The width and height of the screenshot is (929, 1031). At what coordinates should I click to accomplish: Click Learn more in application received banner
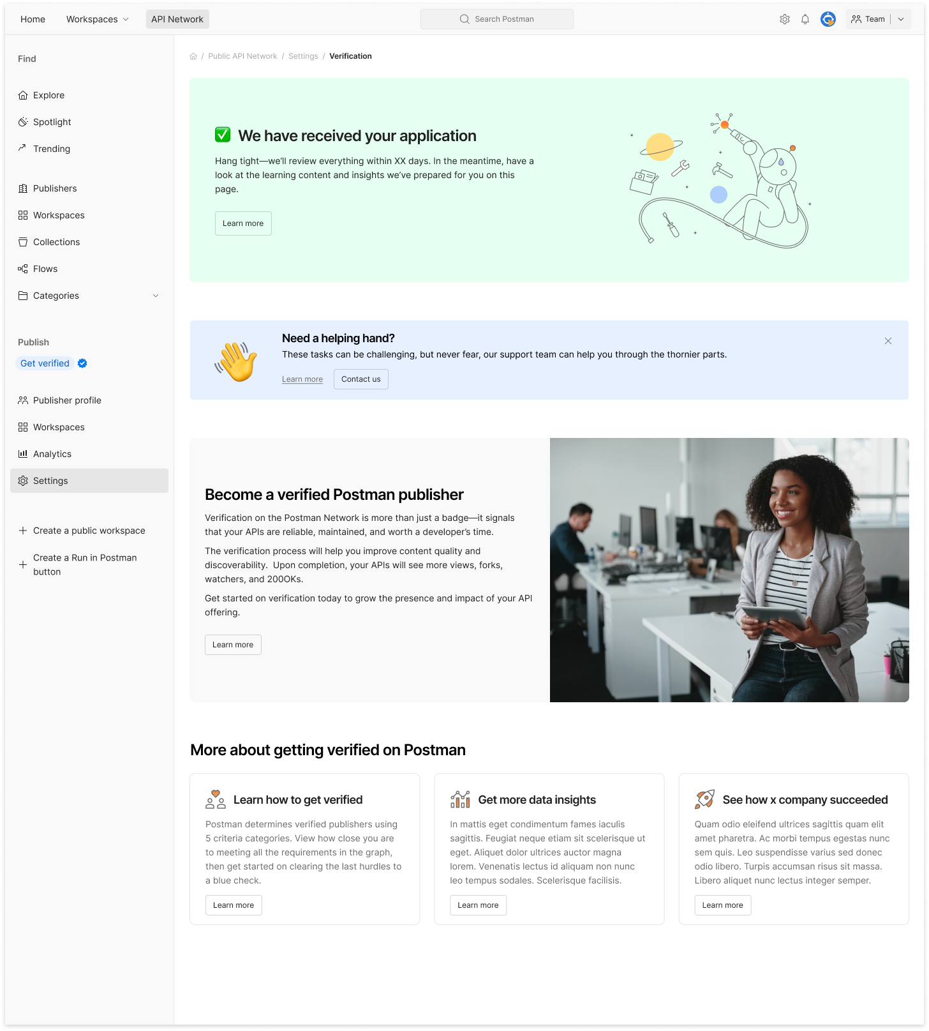(x=243, y=223)
